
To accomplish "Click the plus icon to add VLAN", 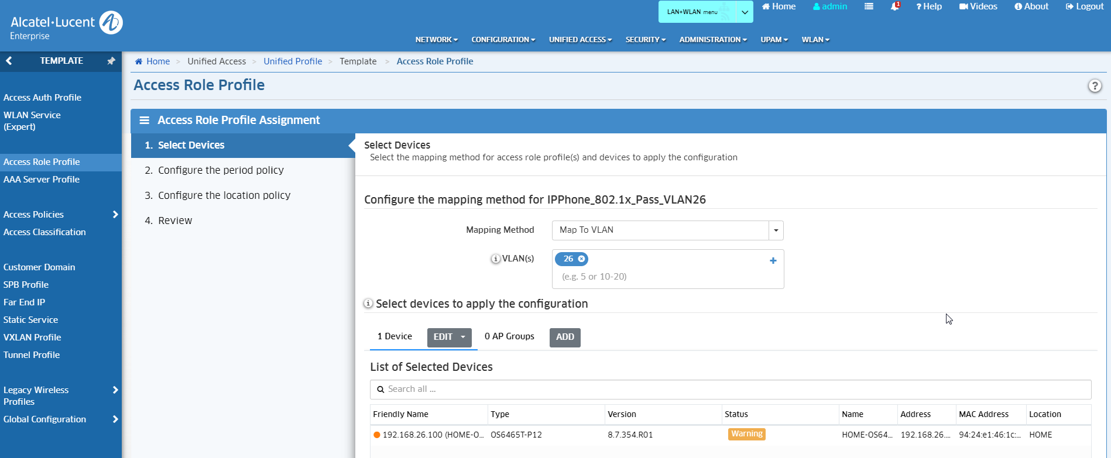I will pos(773,261).
